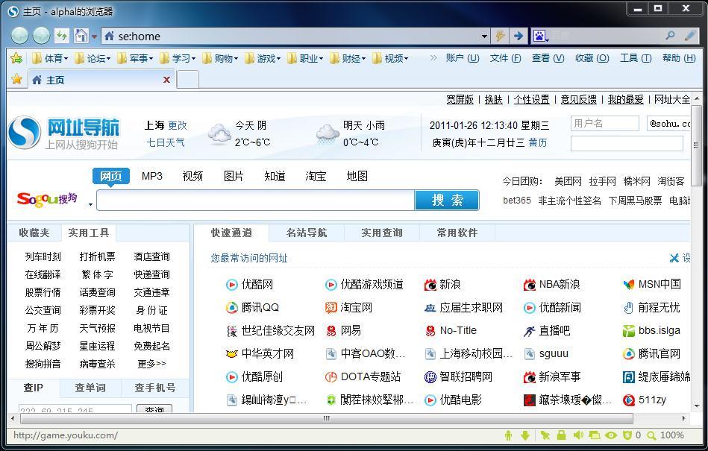Toggle the lightning speed-mode icon beside address bar

click(x=498, y=36)
